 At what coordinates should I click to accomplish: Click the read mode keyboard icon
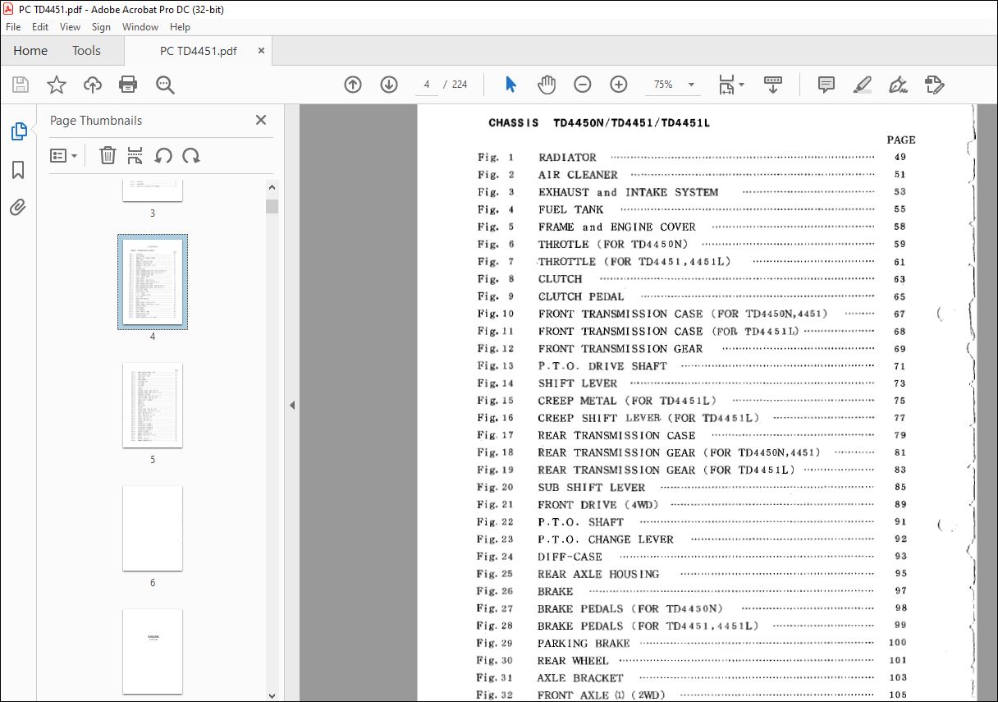point(773,85)
